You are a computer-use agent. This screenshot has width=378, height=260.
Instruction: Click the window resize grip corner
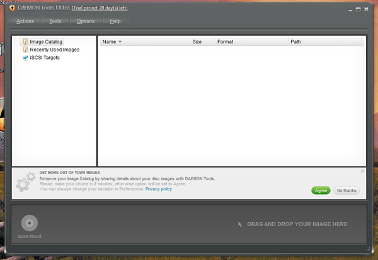coord(368,249)
